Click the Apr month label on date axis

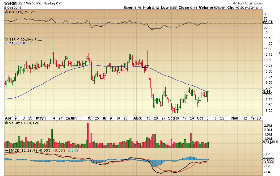pos(8,118)
